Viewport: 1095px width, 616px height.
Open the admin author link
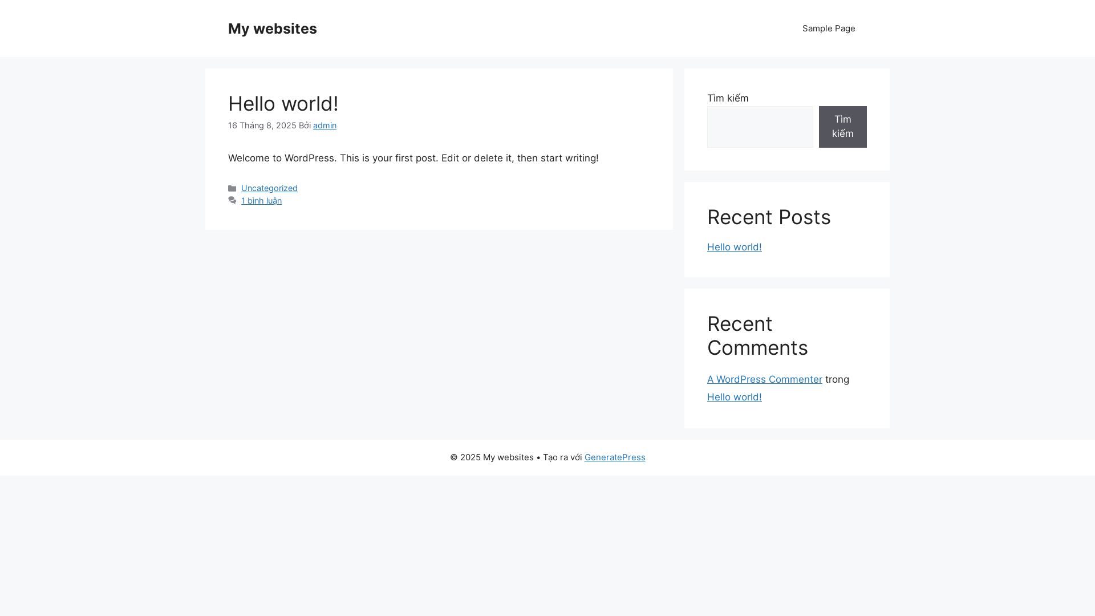[x=325, y=125]
